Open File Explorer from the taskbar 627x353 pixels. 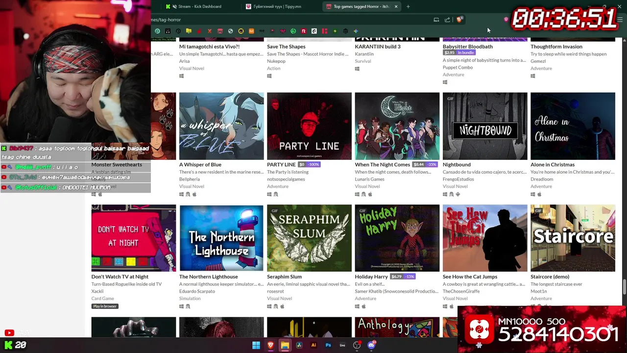point(285,345)
